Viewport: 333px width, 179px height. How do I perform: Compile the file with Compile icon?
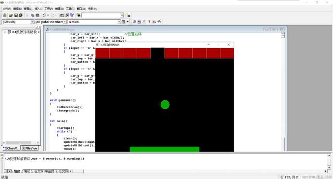134,22
